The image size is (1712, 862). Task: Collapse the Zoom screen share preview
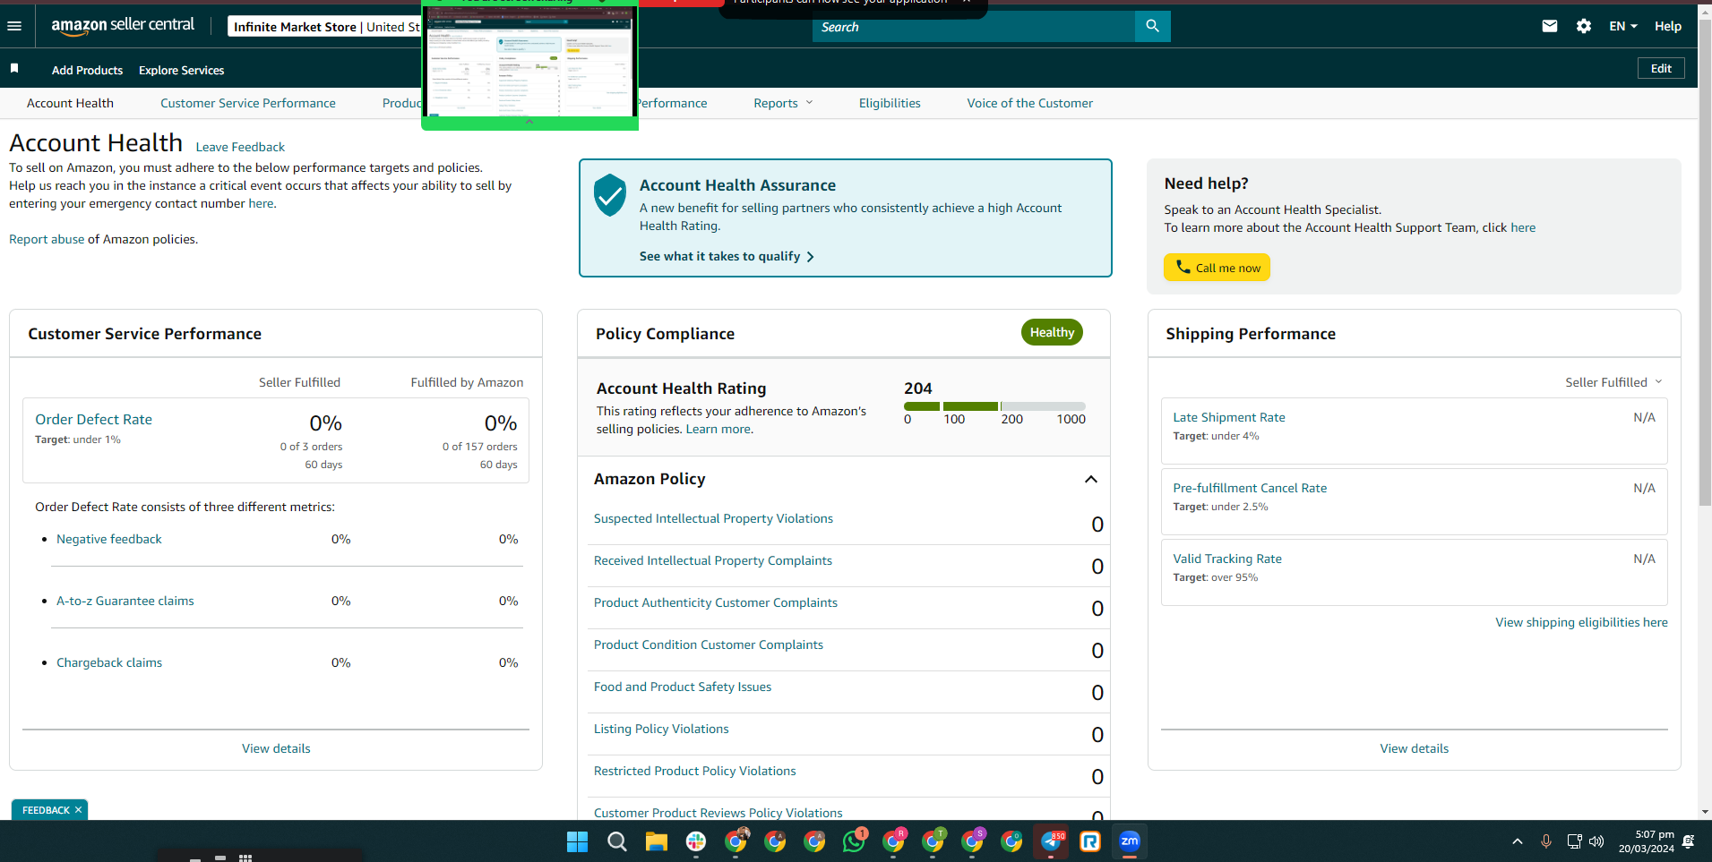(529, 122)
